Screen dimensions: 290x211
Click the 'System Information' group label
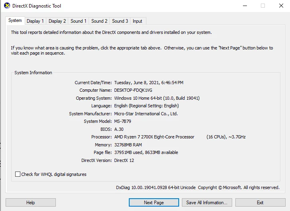(33, 73)
